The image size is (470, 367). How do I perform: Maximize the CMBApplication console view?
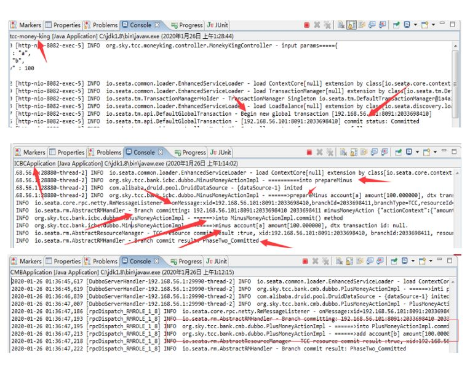coord(450,260)
